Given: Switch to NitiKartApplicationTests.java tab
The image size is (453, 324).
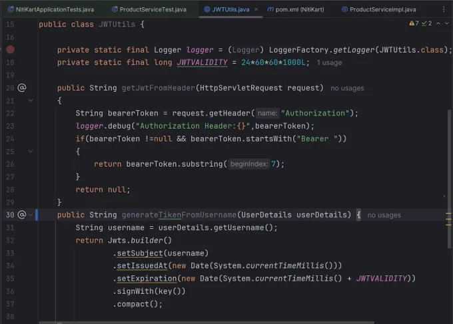Looking at the screenshot, I should click(x=51, y=9).
